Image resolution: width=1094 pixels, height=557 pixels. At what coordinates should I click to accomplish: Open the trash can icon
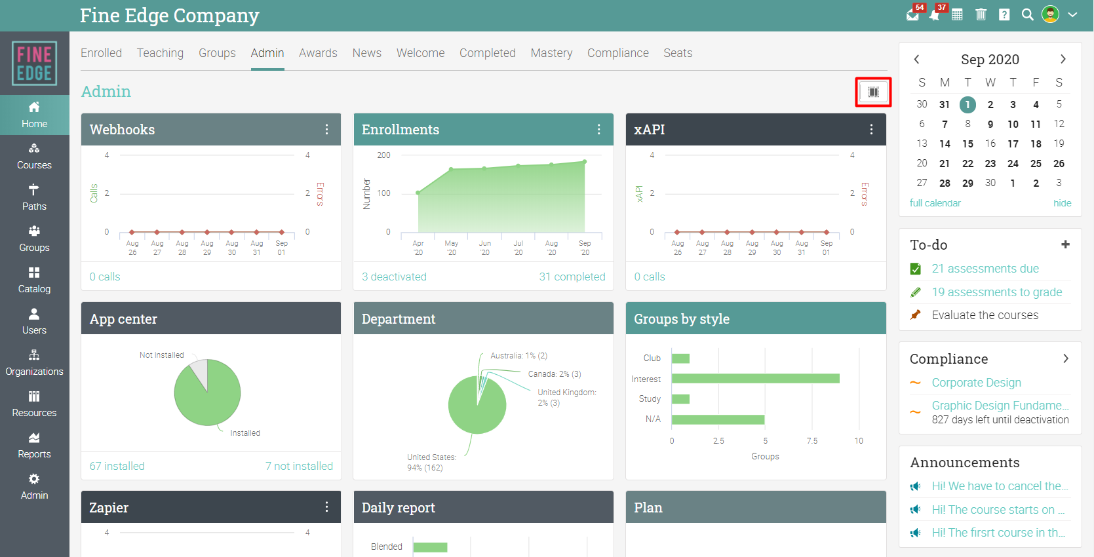[x=981, y=14]
